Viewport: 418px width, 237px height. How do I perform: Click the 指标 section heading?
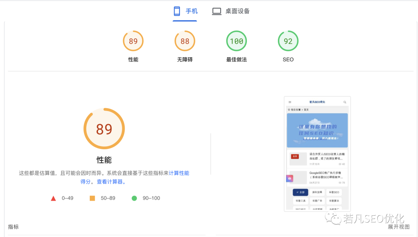point(13,227)
